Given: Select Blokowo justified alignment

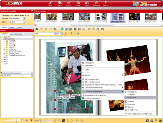Looking at the screenshot, I should coord(140,107).
